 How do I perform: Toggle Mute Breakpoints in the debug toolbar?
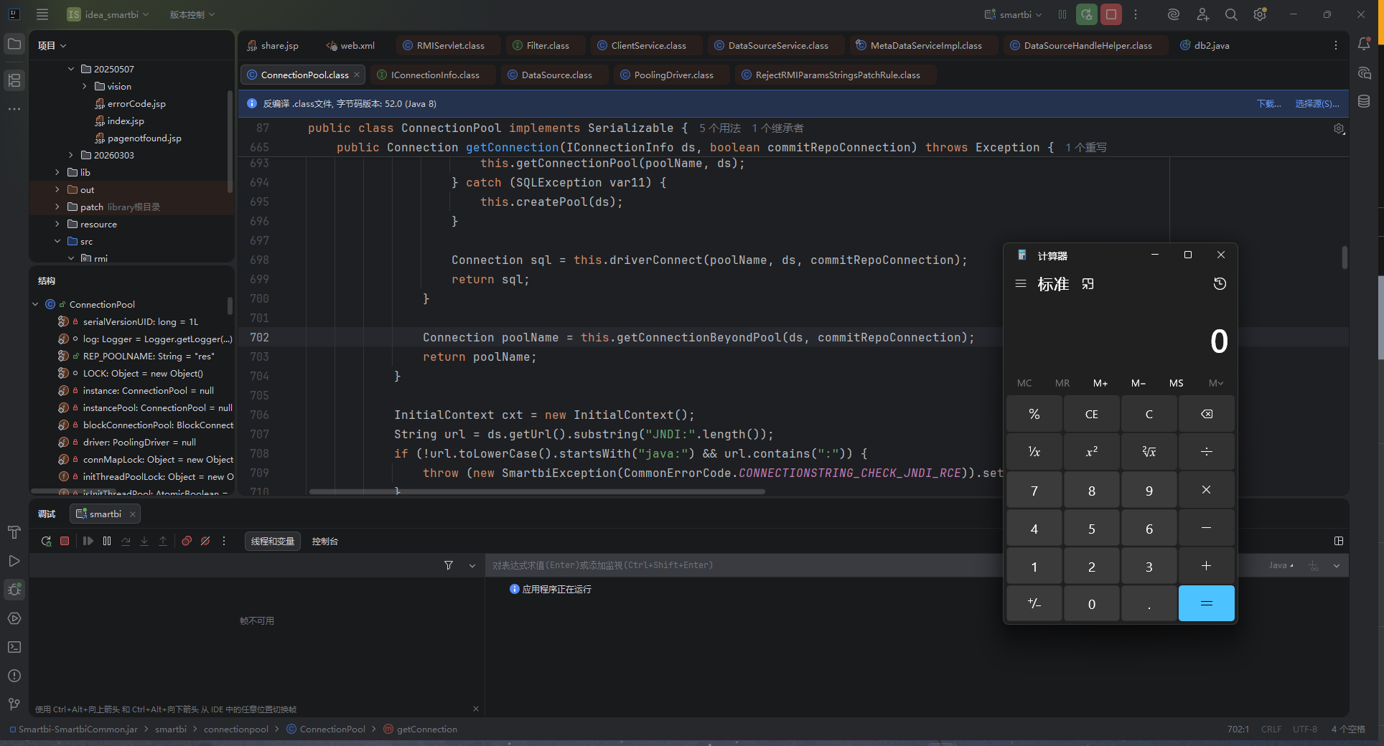click(x=205, y=541)
